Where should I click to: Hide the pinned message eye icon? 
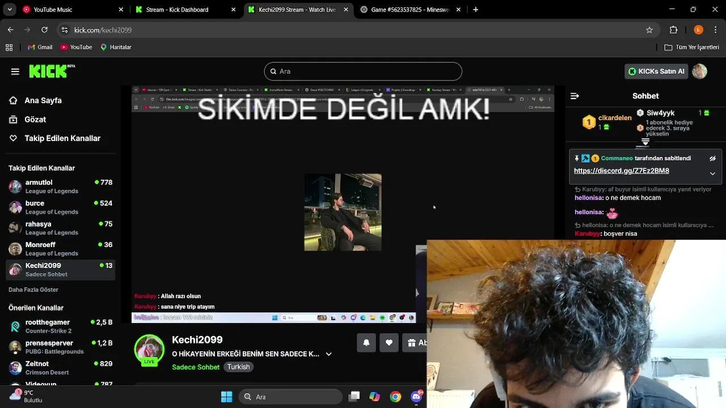(712, 159)
